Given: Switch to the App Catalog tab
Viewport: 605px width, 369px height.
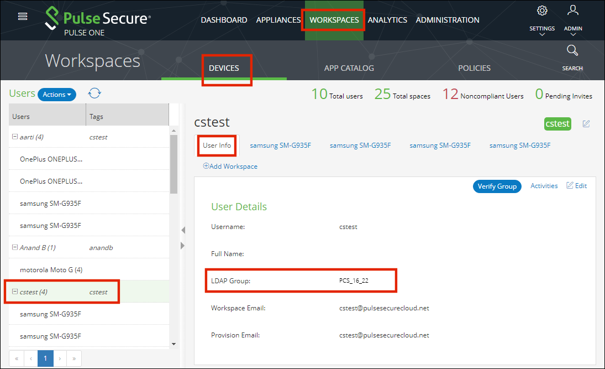Looking at the screenshot, I should (349, 68).
